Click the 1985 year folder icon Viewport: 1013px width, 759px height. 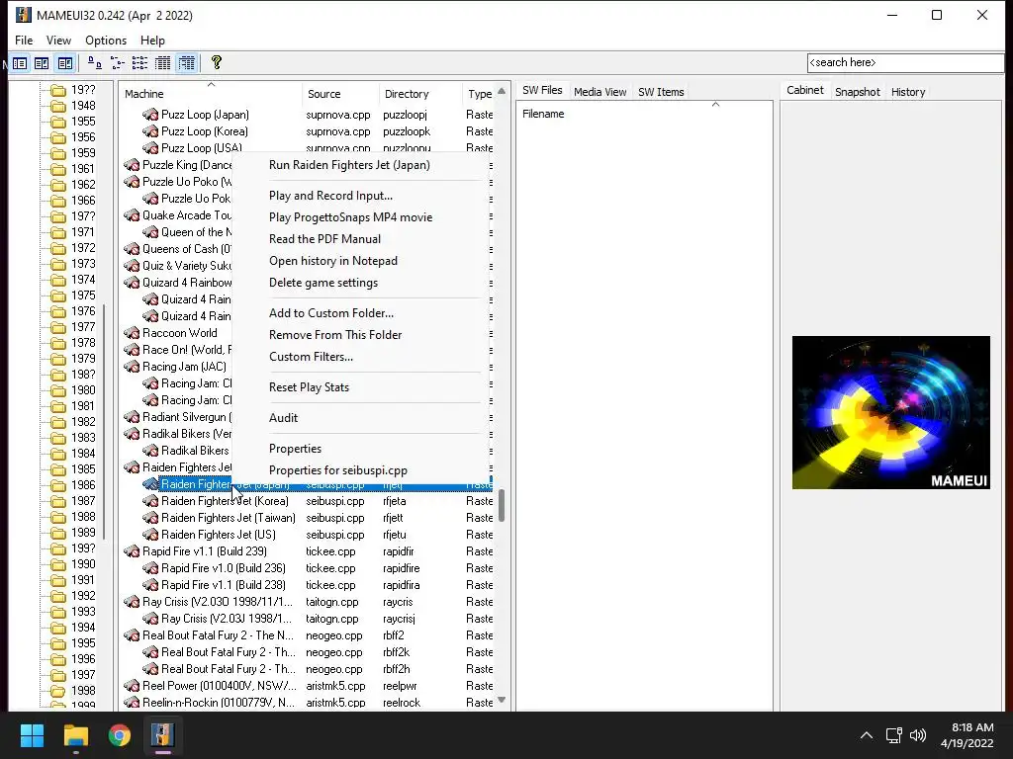coord(58,469)
